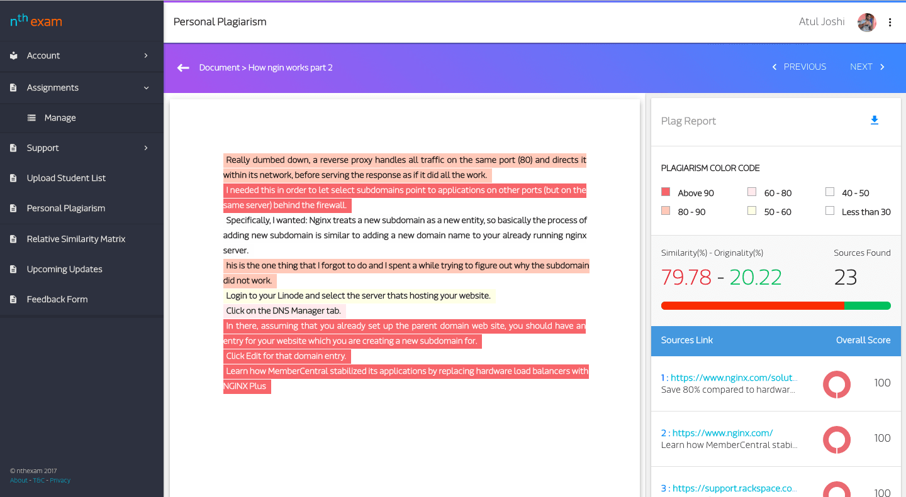This screenshot has width=906, height=497.
Task: Click the Feedback Form icon
Action: point(14,299)
